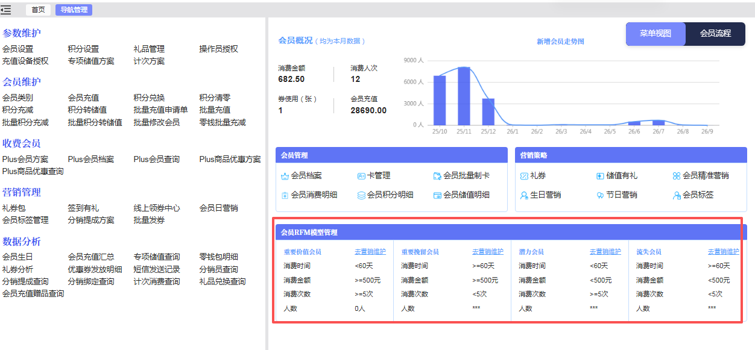Click the 会员标签 icon in 营销策略
The width and height of the screenshot is (755, 350).
(x=677, y=195)
